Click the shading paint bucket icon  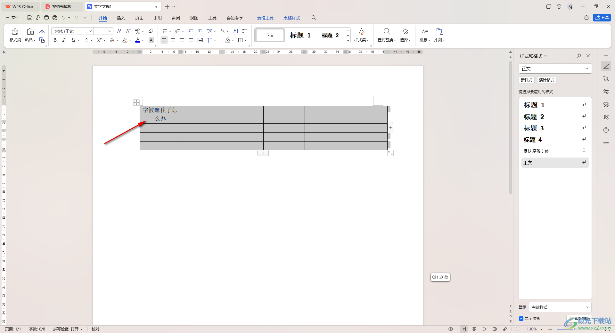pos(228,40)
